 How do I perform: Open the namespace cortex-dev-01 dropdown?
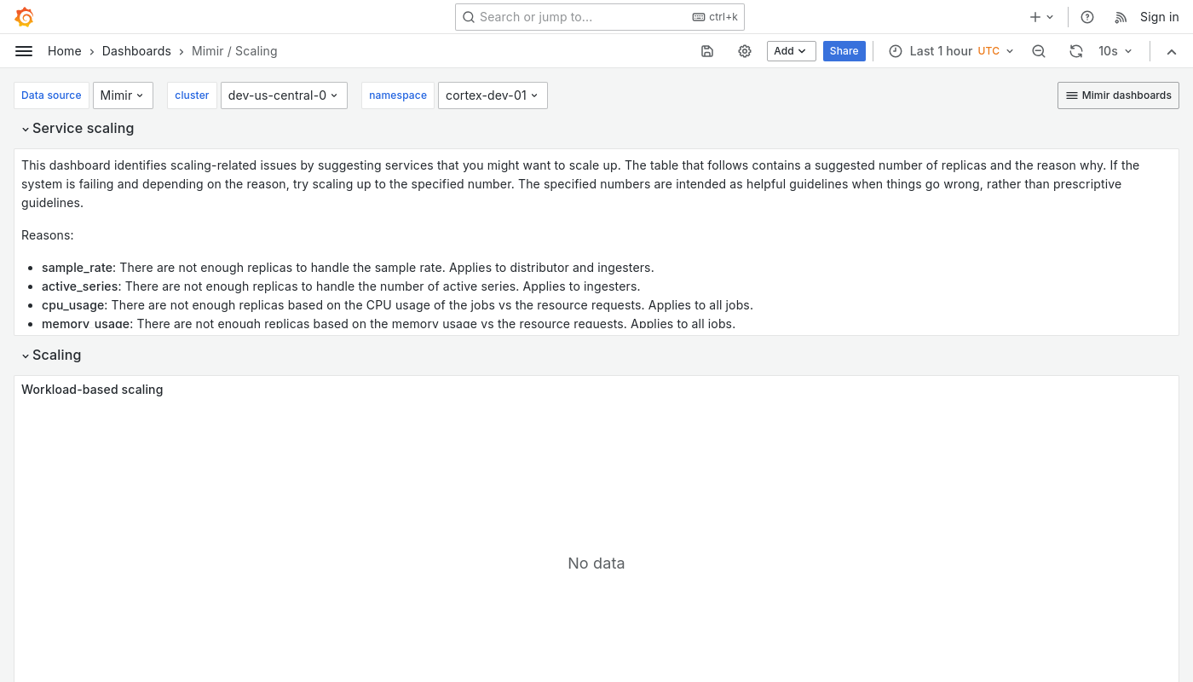[x=492, y=95]
